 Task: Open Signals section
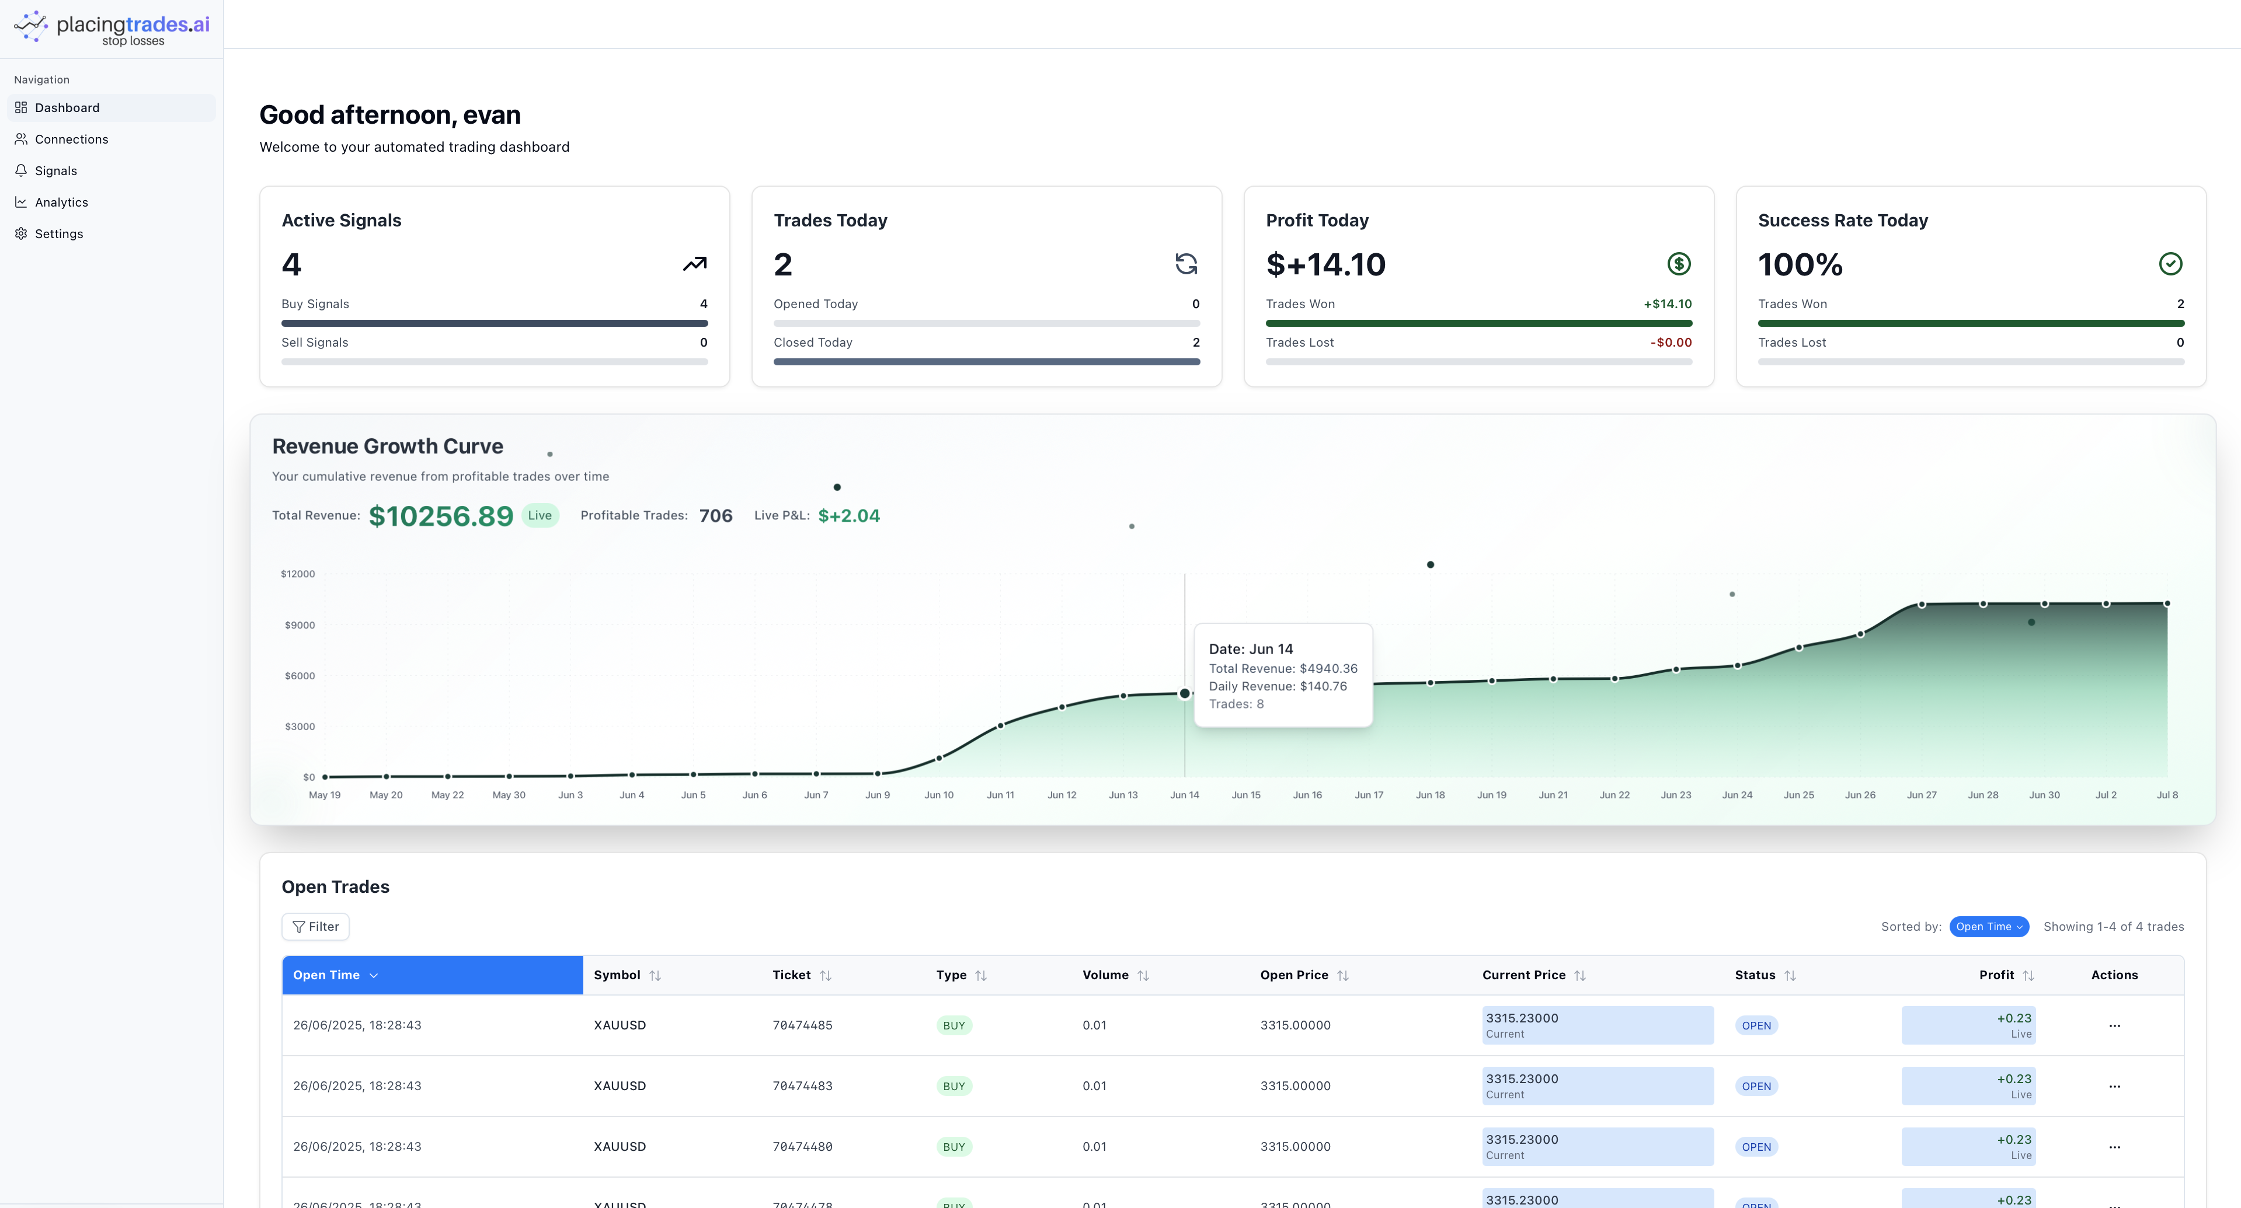coord(112,170)
